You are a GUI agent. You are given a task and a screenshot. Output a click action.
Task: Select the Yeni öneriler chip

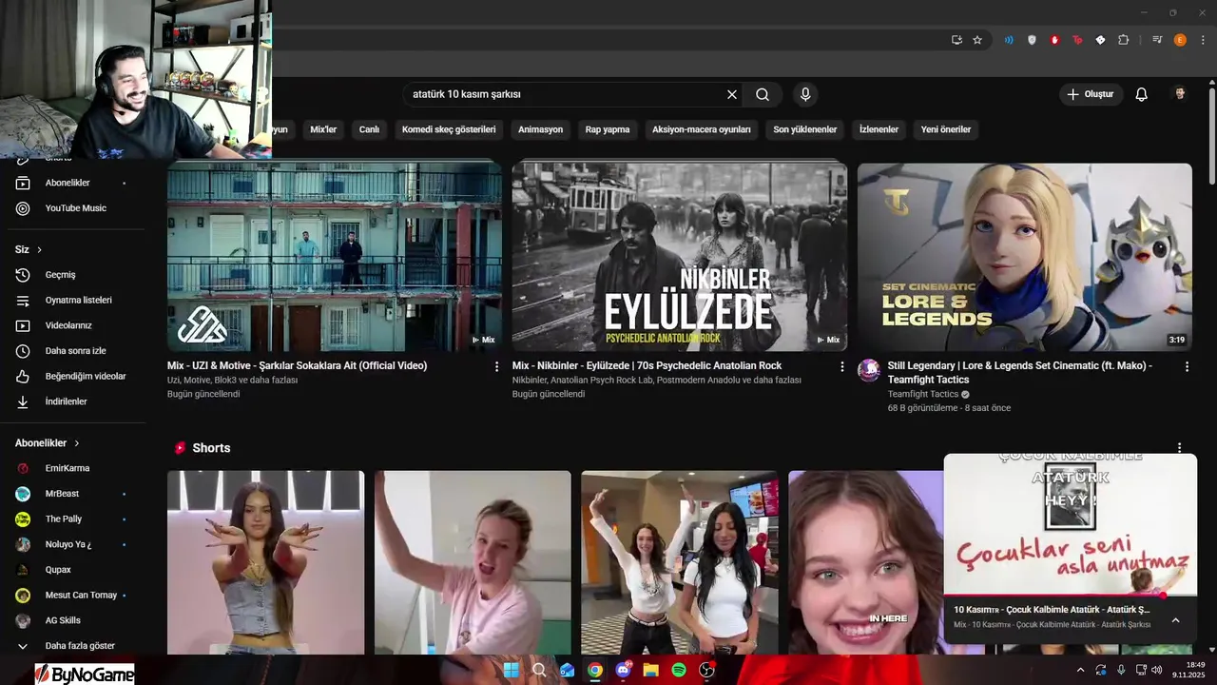pos(946,129)
